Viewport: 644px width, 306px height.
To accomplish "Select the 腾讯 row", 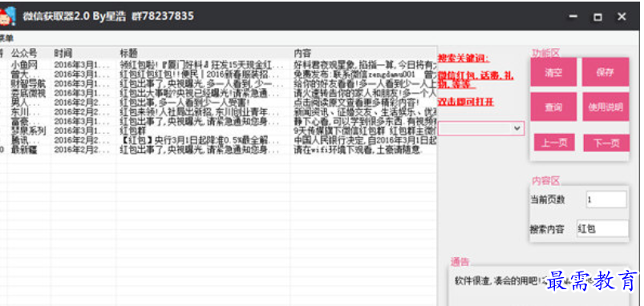I will click(217, 140).
